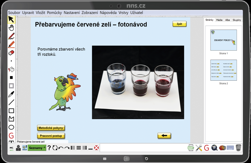Click the redo arrow icon
The width and height of the screenshot is (251, 163).
67,148
